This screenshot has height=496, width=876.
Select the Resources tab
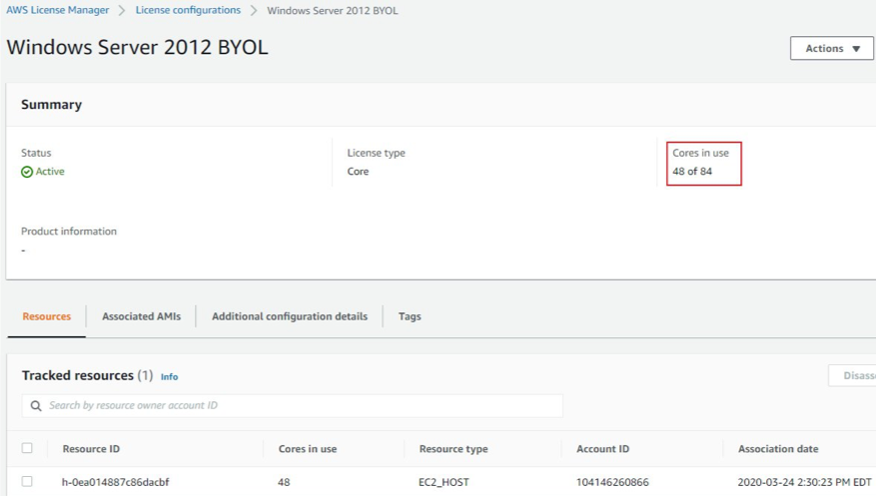tap(46, 316)
